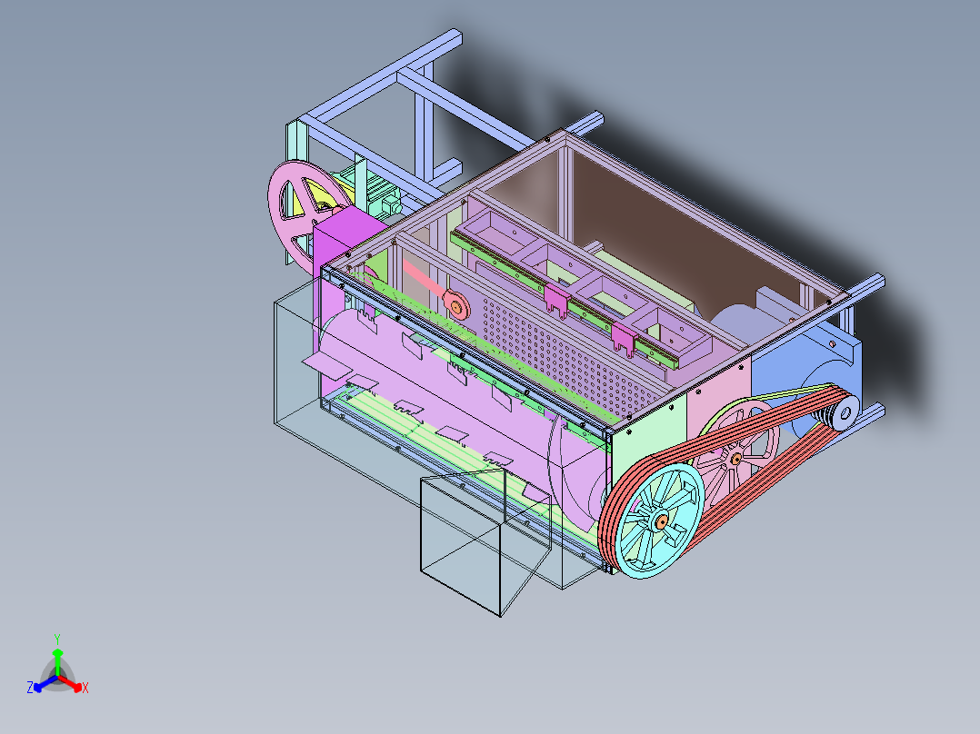Select the large cyan spoked pulley wheel
The height and width of the screenshot is (734, 980).
pos(660,521)
